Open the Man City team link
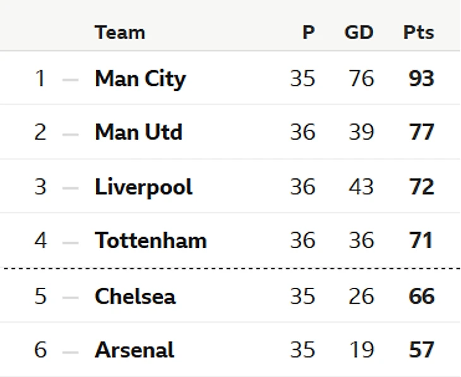This screenshot has width=461, height=377. pyautogui.click(x=140, y=79)
